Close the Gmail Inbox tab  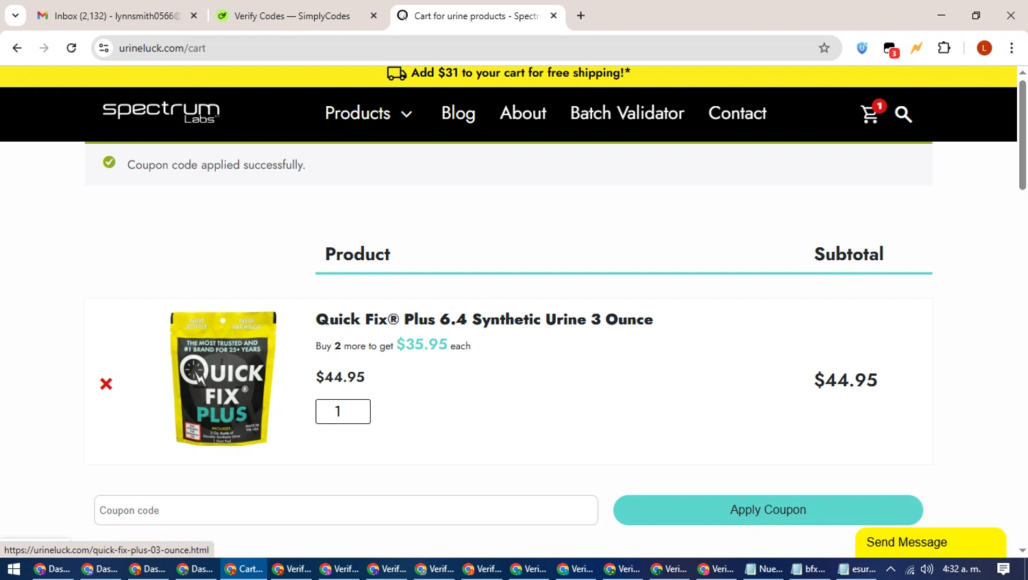coord(194,16)
